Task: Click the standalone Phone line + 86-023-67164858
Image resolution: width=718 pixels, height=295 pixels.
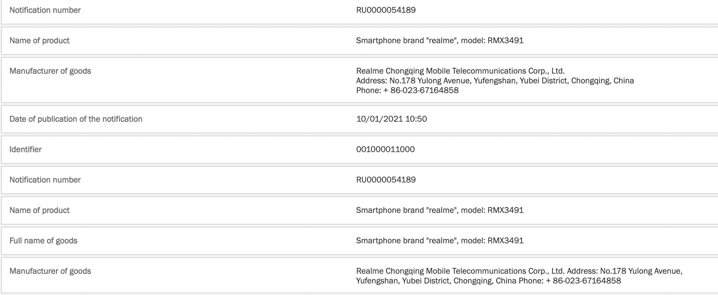Action: coord(407,90)
